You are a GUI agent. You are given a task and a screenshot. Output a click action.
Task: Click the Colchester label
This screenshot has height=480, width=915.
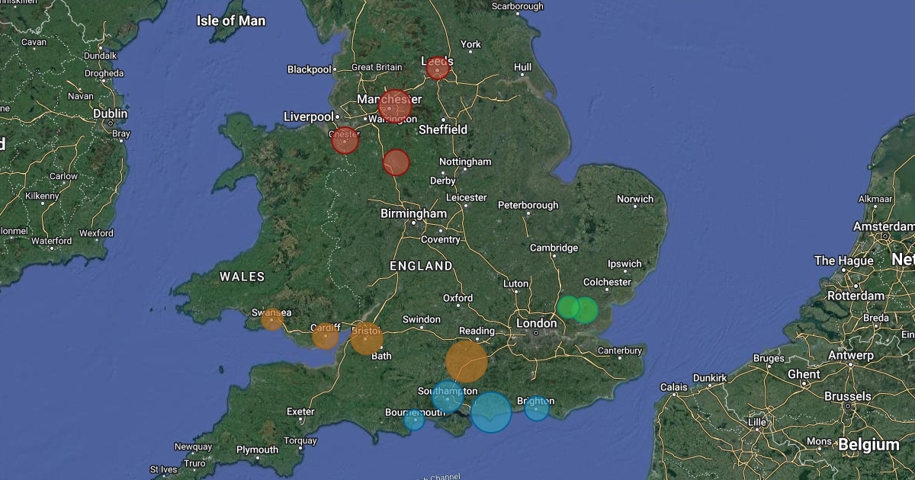pos(607,282)
